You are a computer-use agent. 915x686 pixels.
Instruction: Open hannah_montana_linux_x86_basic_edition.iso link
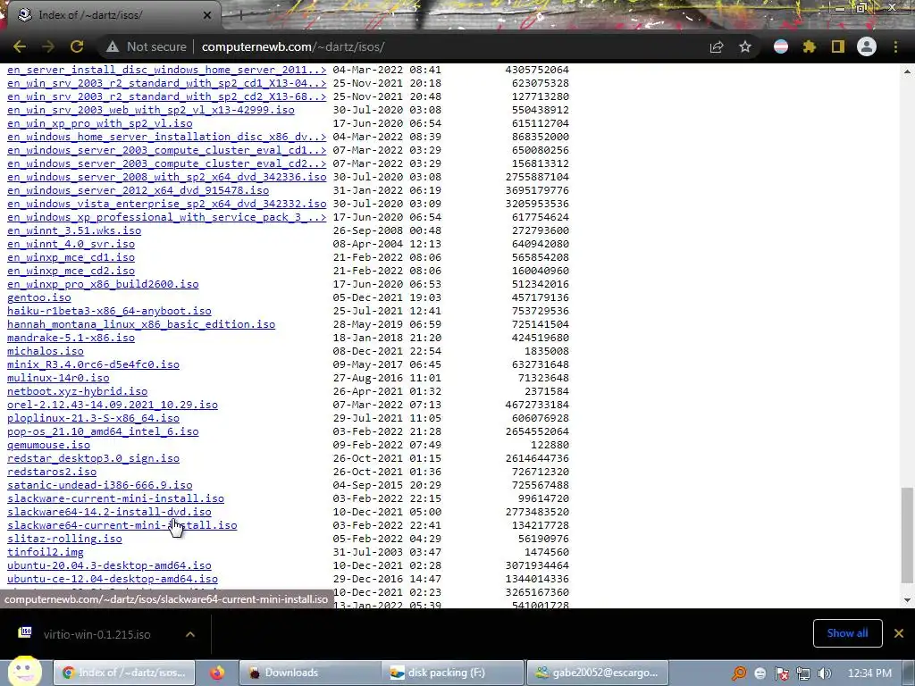pos(140,324)
